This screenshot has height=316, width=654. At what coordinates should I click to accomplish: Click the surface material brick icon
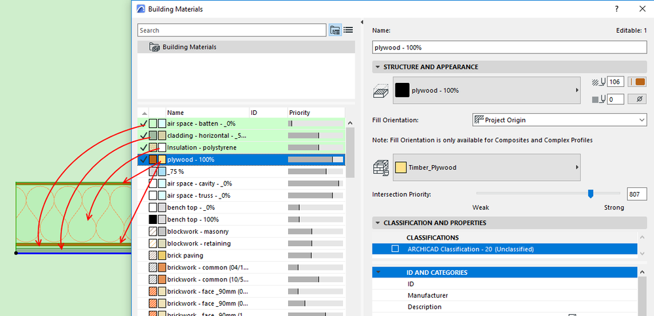click(x=380, y=168)
